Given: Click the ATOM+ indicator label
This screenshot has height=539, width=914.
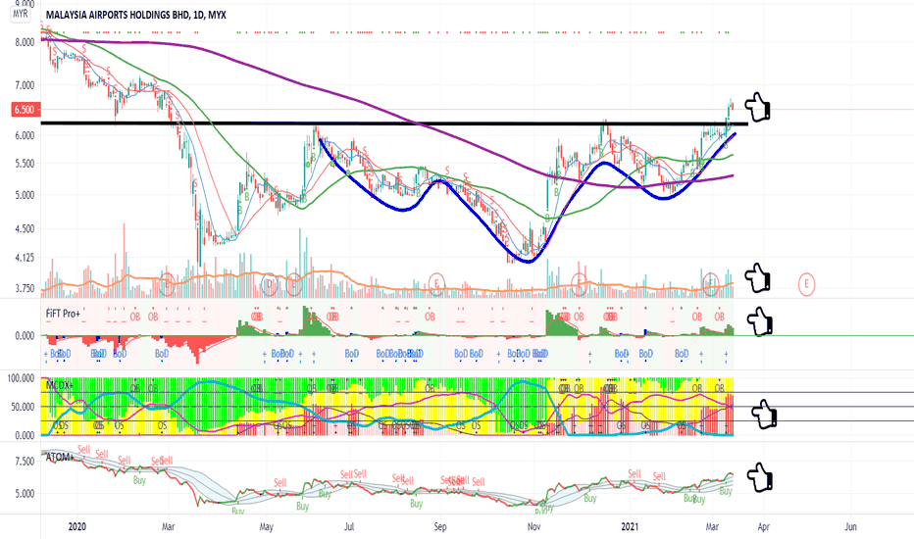Looking at the screenshot, I should pyautogui.click(x=60, y=457).
